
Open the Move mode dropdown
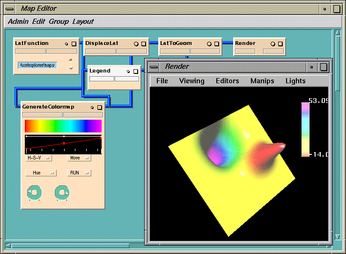point(79,158)
